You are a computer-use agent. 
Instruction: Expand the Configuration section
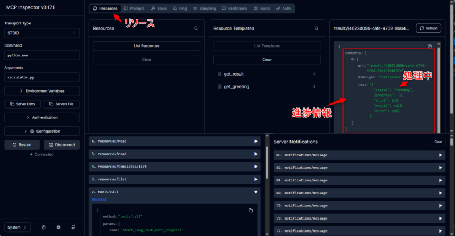(42, 131)
